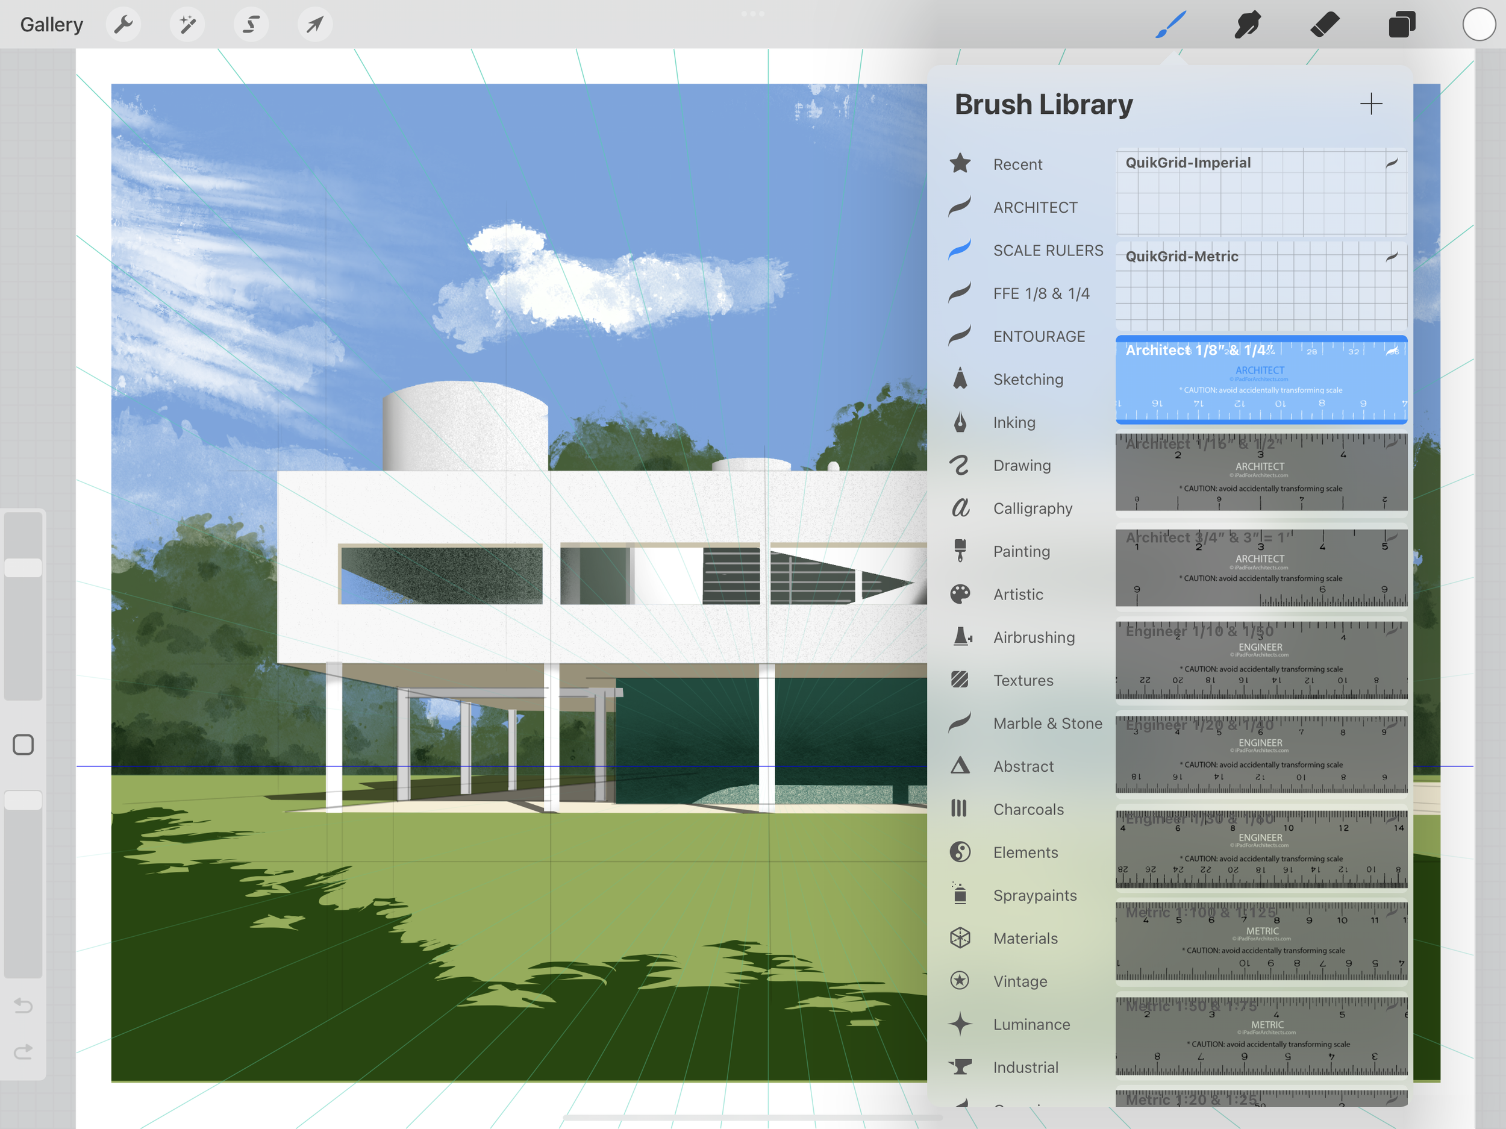Return to the Gallery
The height and width of the screenshot is (1129, 1506).
coord(51,25)
